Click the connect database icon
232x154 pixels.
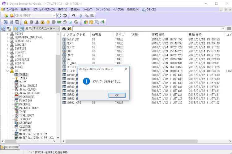pyautogui.click(x=6, y=15)
